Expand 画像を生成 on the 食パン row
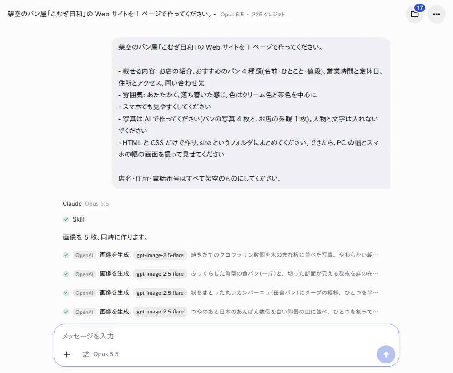The width and height of the screenshot is (453, 373). 115,274
